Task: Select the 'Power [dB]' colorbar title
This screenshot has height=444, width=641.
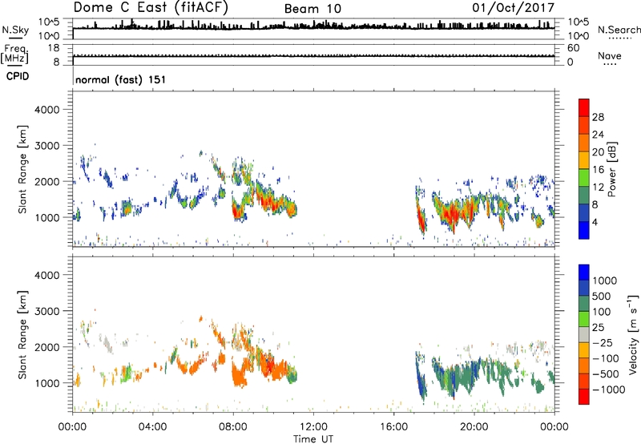Action: (611, 169)
